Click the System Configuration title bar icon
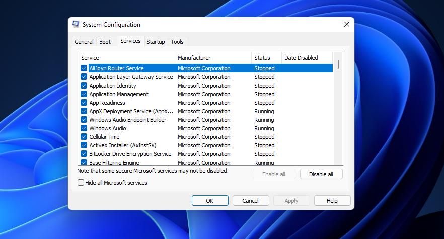The image size is (444, 239). [x=76, y=24]
